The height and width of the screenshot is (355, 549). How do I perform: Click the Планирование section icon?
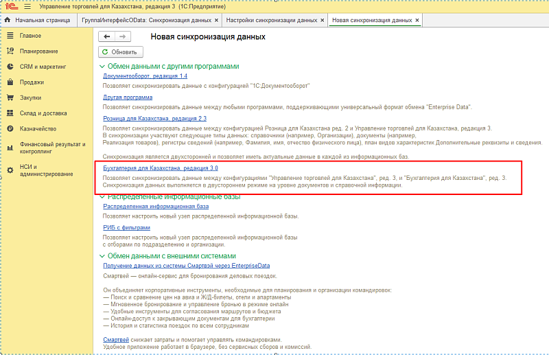tap(10, 51)
